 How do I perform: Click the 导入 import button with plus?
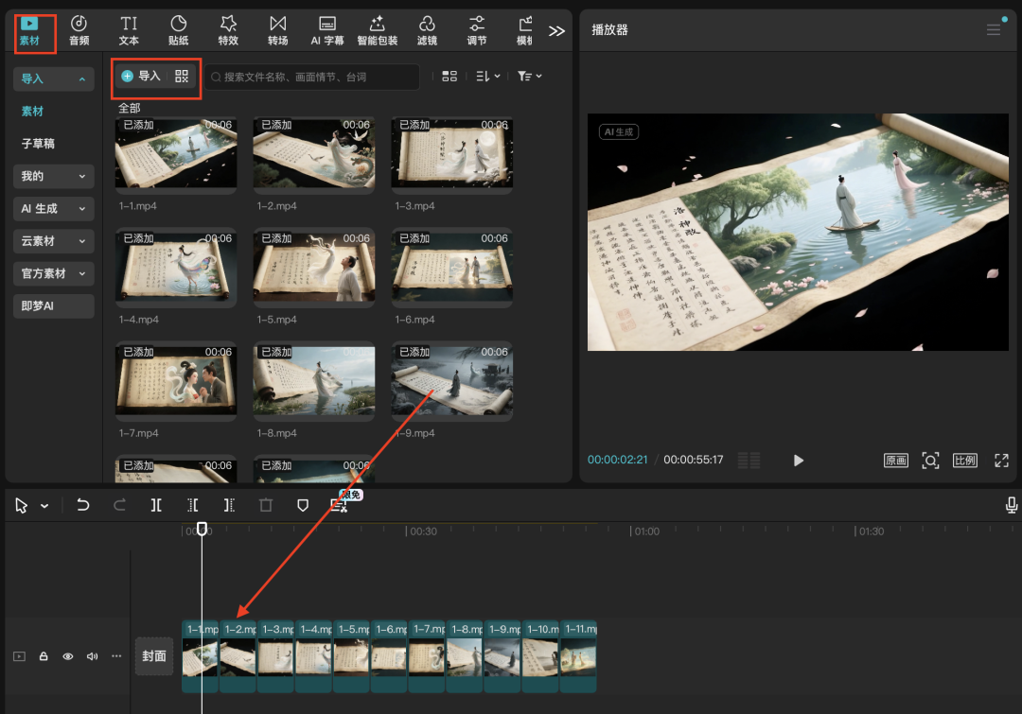pyautogui.click(x=142, y=77)
